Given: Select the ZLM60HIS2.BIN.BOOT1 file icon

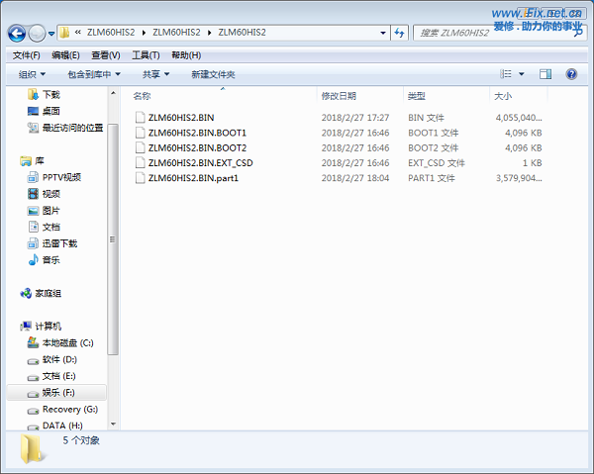Looking at the screenshot, I should click(x=141, y=133).
